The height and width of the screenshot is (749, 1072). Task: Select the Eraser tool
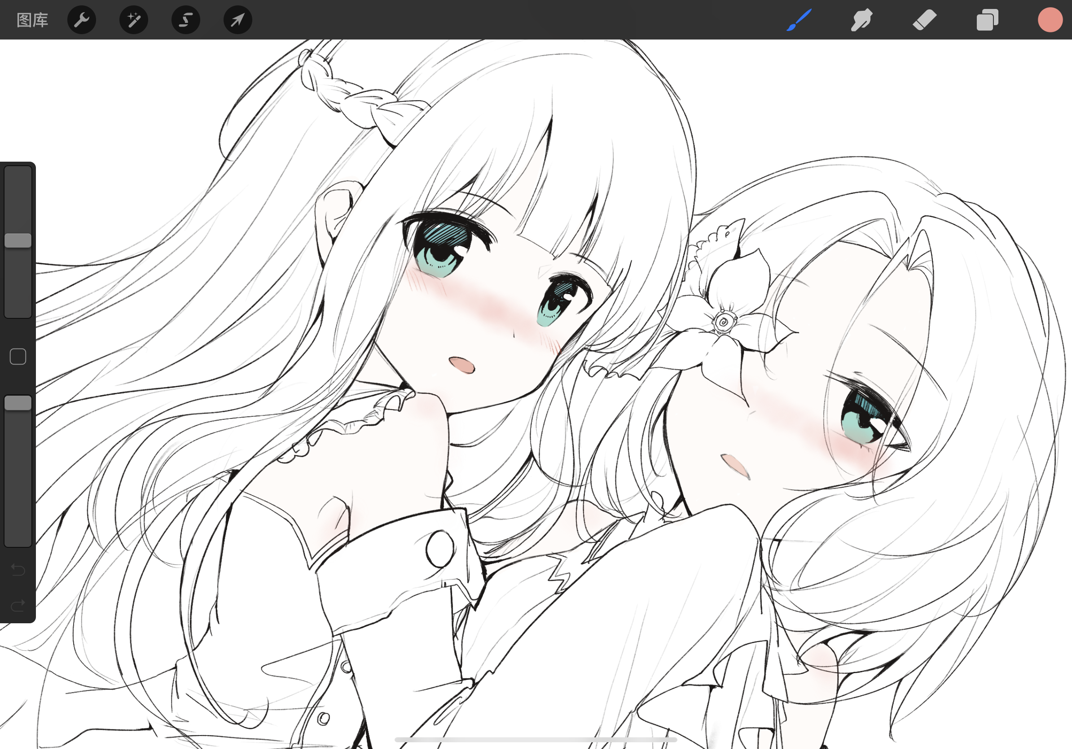click(x=924, y=20)
